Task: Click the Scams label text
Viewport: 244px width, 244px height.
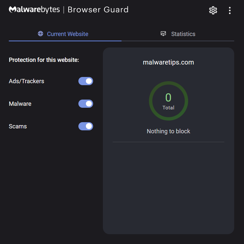Action: tap(18, 126)
